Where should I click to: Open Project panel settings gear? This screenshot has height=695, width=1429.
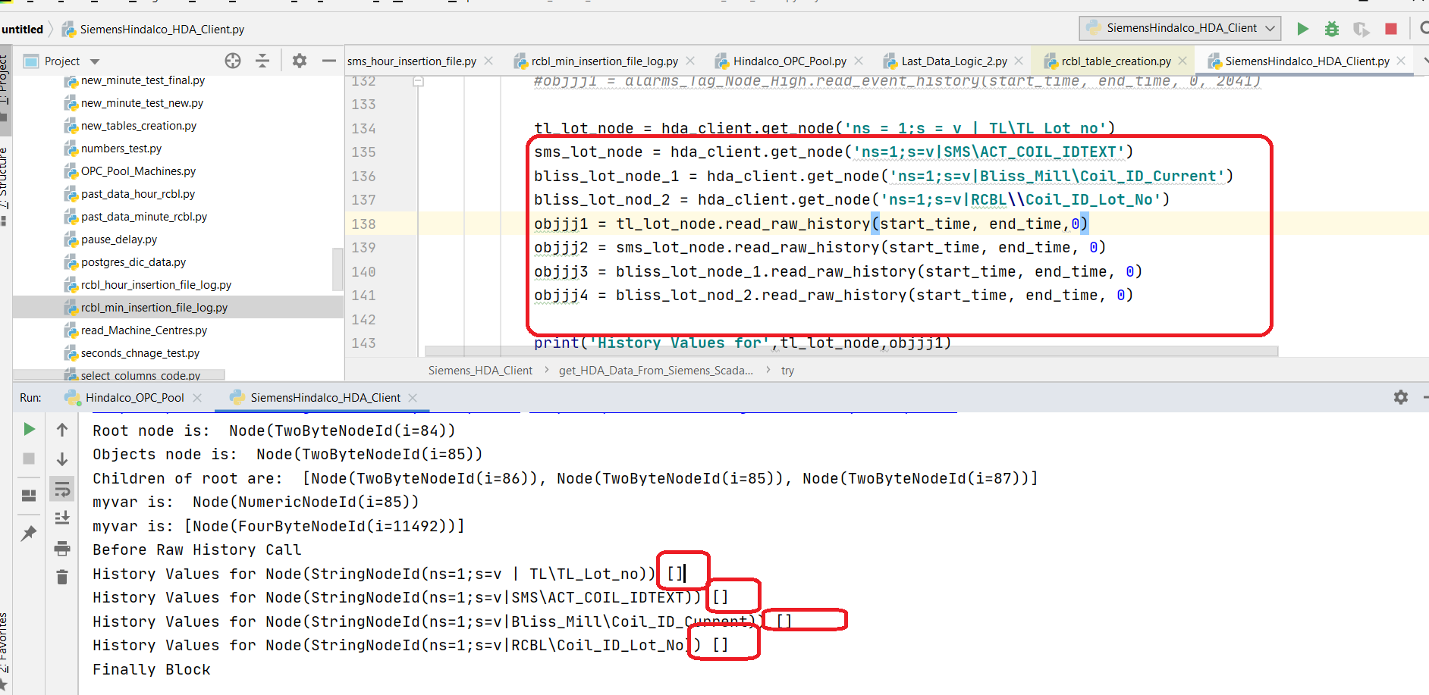point(300,61)
